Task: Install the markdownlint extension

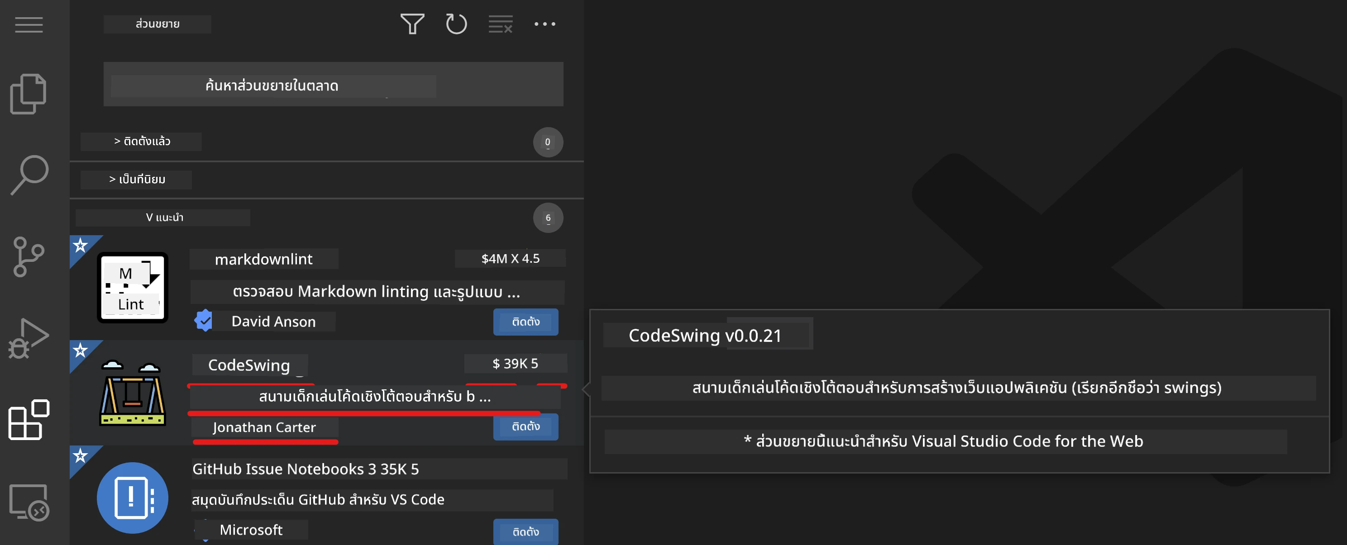Action: [525, 322]
